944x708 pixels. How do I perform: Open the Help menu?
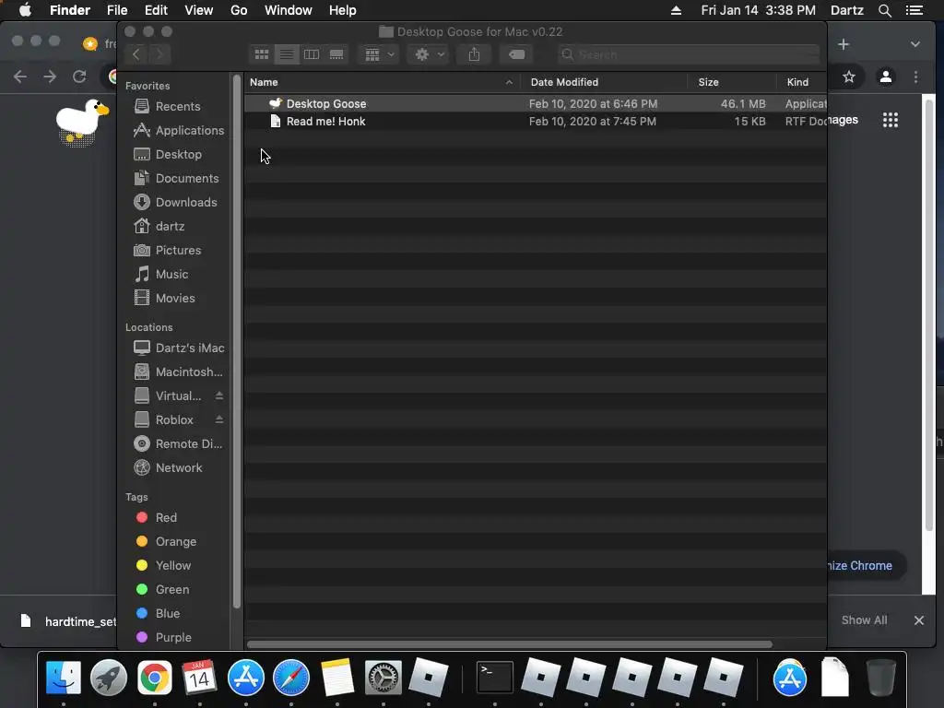(343, 10)
